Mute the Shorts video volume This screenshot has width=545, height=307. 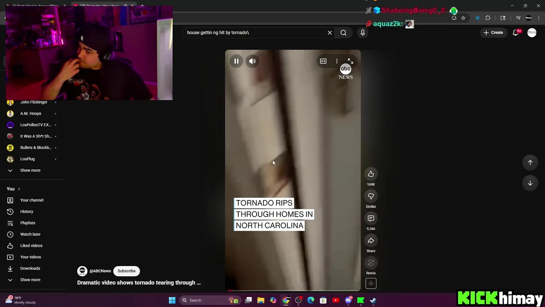pos(252,61)
